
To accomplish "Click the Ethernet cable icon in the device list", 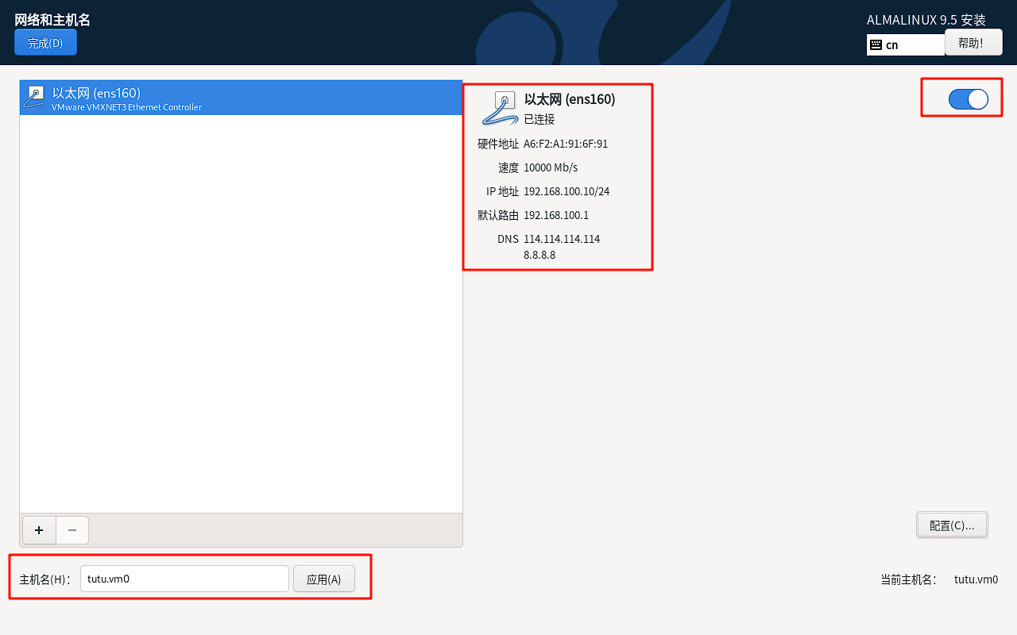I will point(35,97).
